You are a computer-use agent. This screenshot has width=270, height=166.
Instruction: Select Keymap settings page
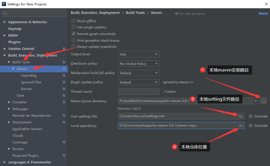point(15,29)
